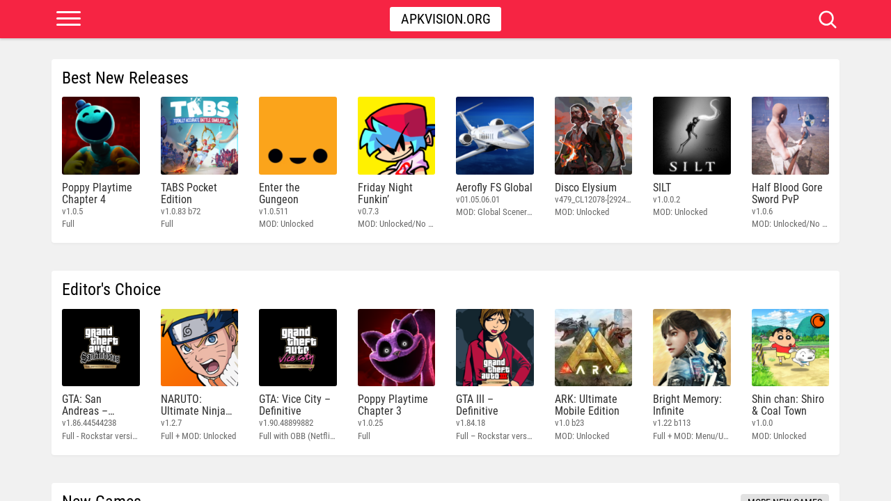Click version text v1.22 b113
Viewport: 891px width, 501px height.
(x=672, y=423)
